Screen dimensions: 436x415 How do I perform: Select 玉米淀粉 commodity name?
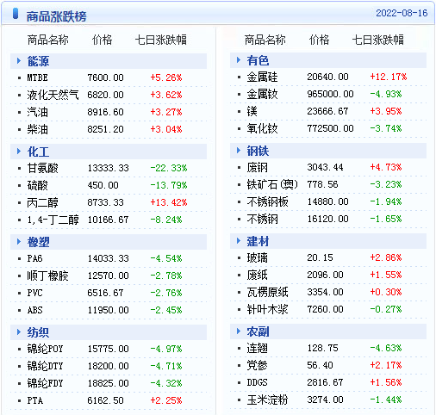(x=267, y=400)
